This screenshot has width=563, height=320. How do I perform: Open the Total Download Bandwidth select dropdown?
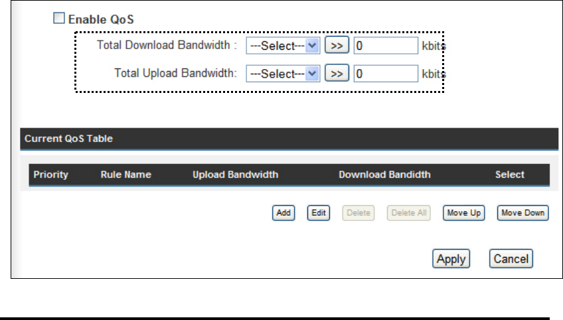point(283,46)
